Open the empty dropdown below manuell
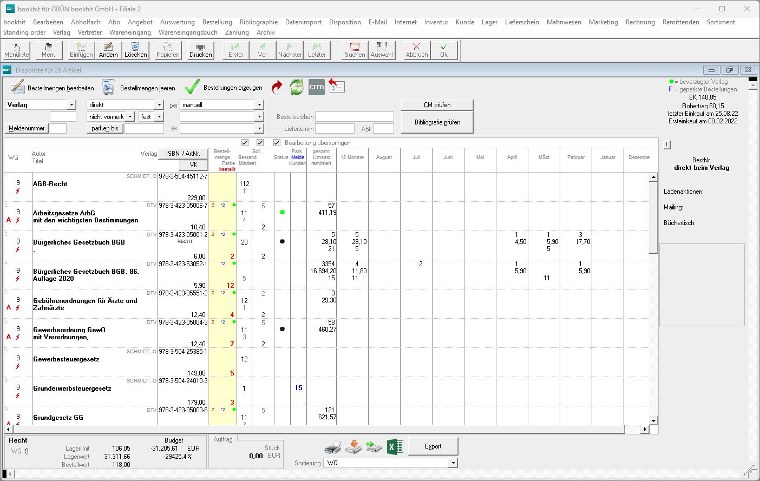The image size is (760, 481). click(x=260, y=117)
